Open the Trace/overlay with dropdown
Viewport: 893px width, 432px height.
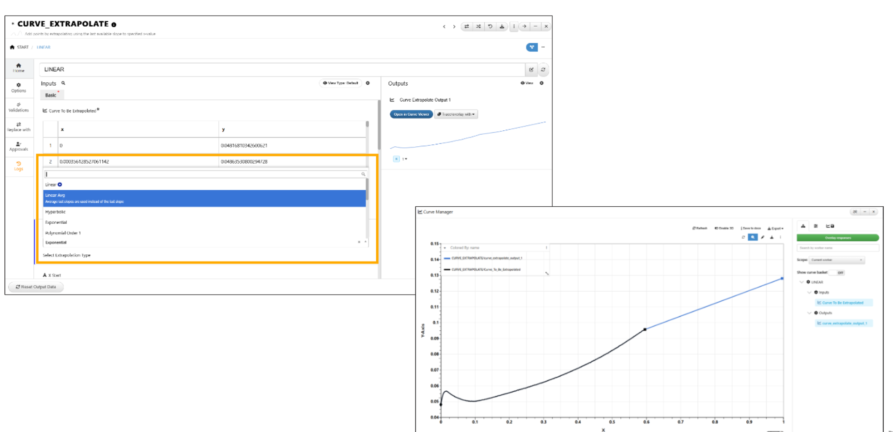click(x=456, y=114)
